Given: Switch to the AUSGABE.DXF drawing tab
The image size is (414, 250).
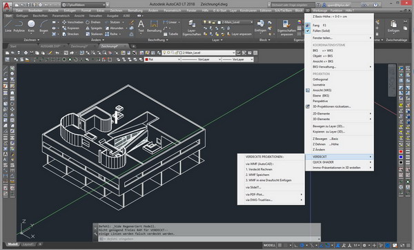Looking at the screenshot, I should pyautogui.click(x=50, y=46).
